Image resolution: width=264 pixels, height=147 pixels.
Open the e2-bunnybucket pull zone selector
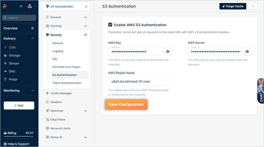click(x=66, y=6)
